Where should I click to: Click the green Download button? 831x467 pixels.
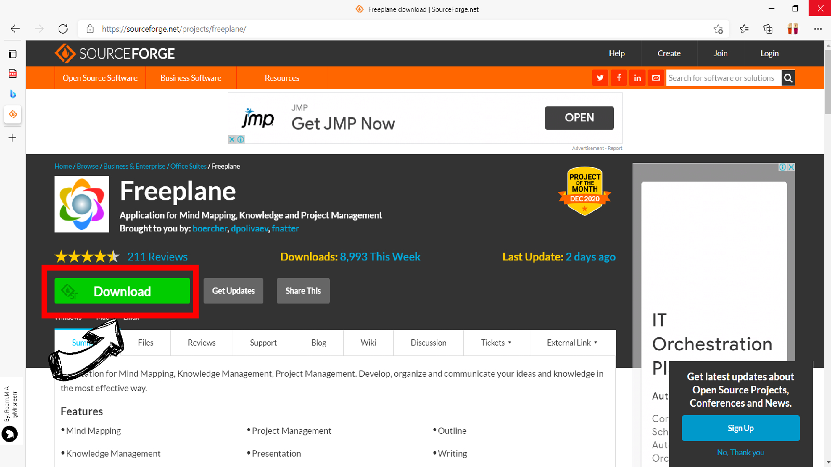[x=122, y=291]
